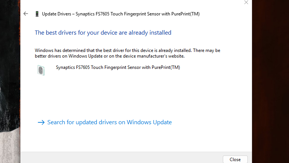Select the Synaptics FS7605 label beside fingerprint icon
This screenshot has height=163, width=289.
tap(118, 68)
